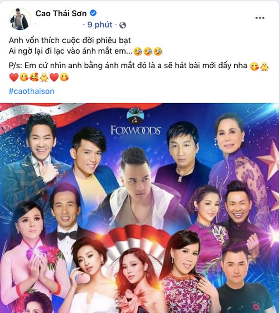The width and height of the screenshot is (280, 313).
Task: Select the line "Anh vốn thích cuộc đời phiêu bạt"
Action: [70, 40]
